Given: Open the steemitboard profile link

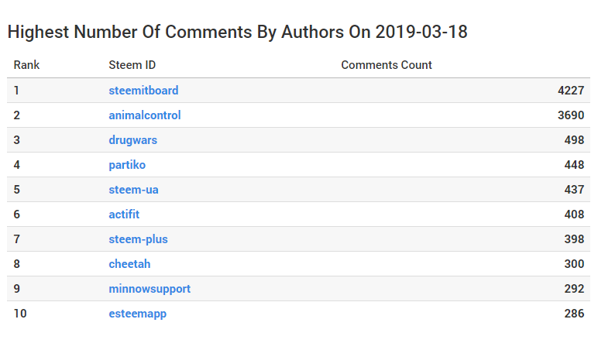Looking at the screenshot, I should [x=143, y=91].
